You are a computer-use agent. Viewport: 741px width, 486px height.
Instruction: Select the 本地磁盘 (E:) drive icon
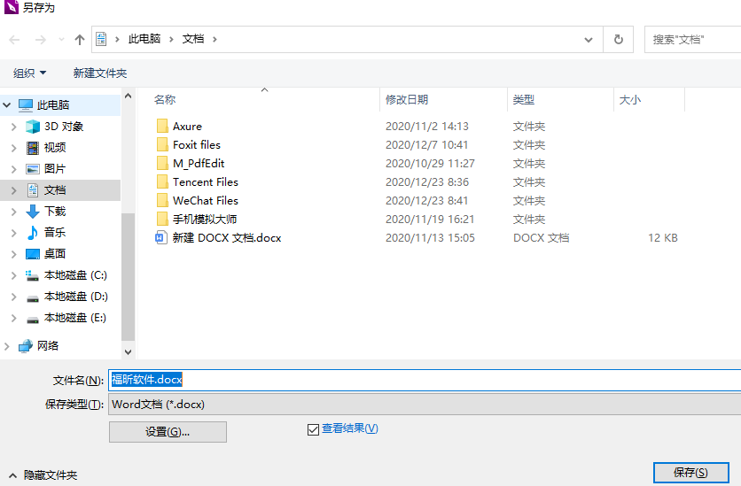(x=33, y=320)
